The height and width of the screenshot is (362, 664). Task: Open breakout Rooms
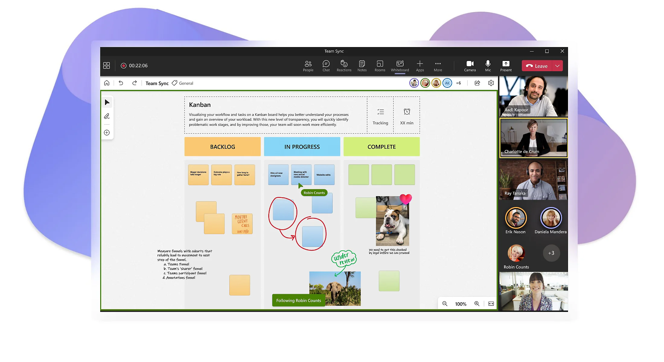pos(380,65)
